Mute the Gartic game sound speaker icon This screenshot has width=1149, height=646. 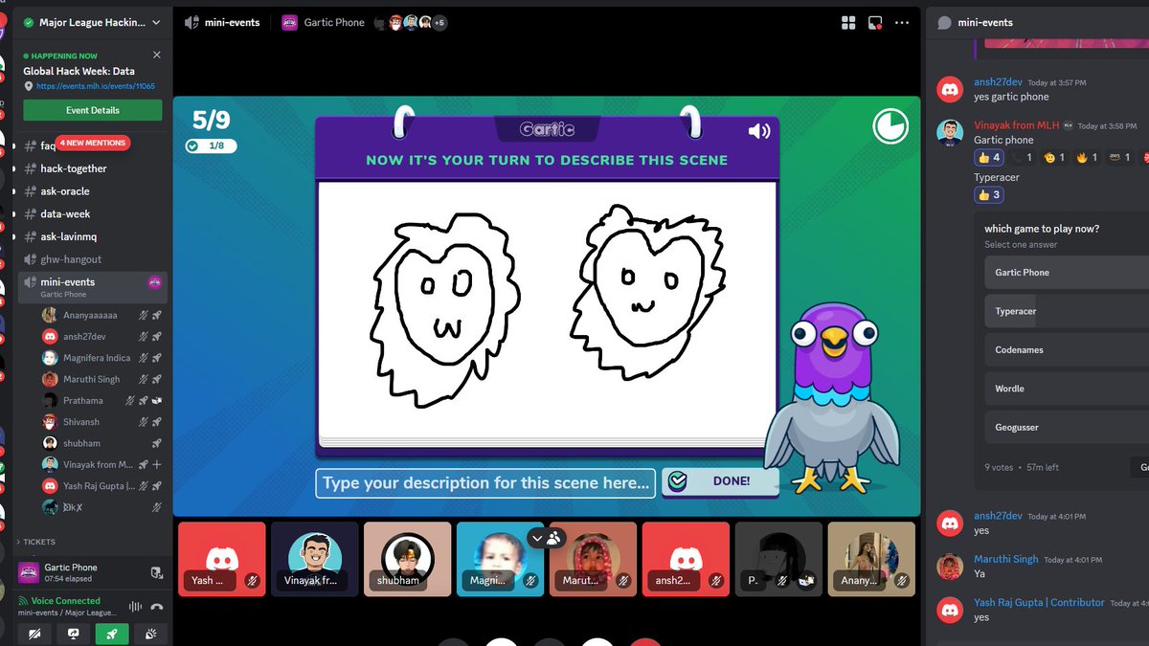tap(759, 131)
